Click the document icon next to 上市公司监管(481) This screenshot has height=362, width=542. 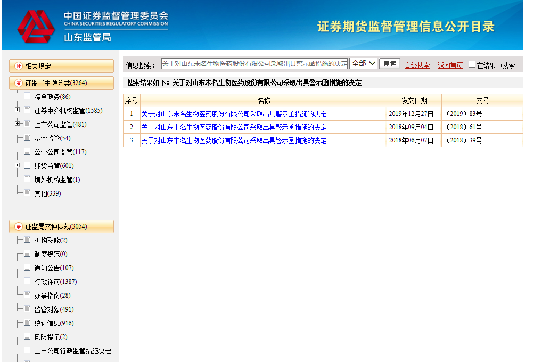click(x=27, y=124)
